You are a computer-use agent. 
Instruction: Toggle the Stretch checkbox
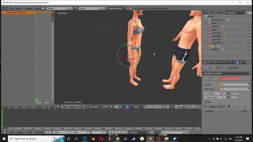click(x=229, y=97)
